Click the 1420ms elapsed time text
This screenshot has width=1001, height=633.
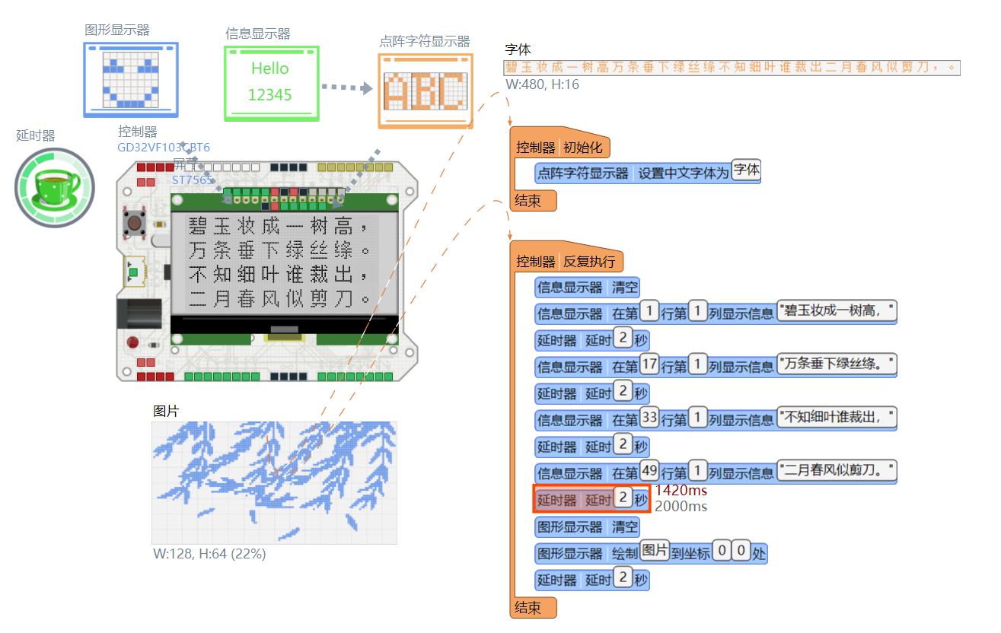[681, 491]
